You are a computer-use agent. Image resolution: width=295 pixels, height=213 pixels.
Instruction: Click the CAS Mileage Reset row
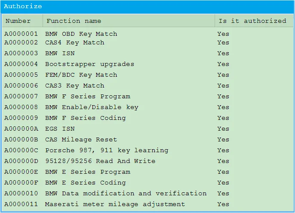pyautogui.click(x=81, y=140)
